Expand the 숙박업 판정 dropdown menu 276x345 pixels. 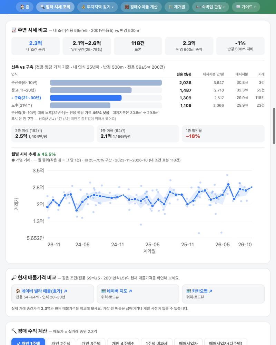210,7
